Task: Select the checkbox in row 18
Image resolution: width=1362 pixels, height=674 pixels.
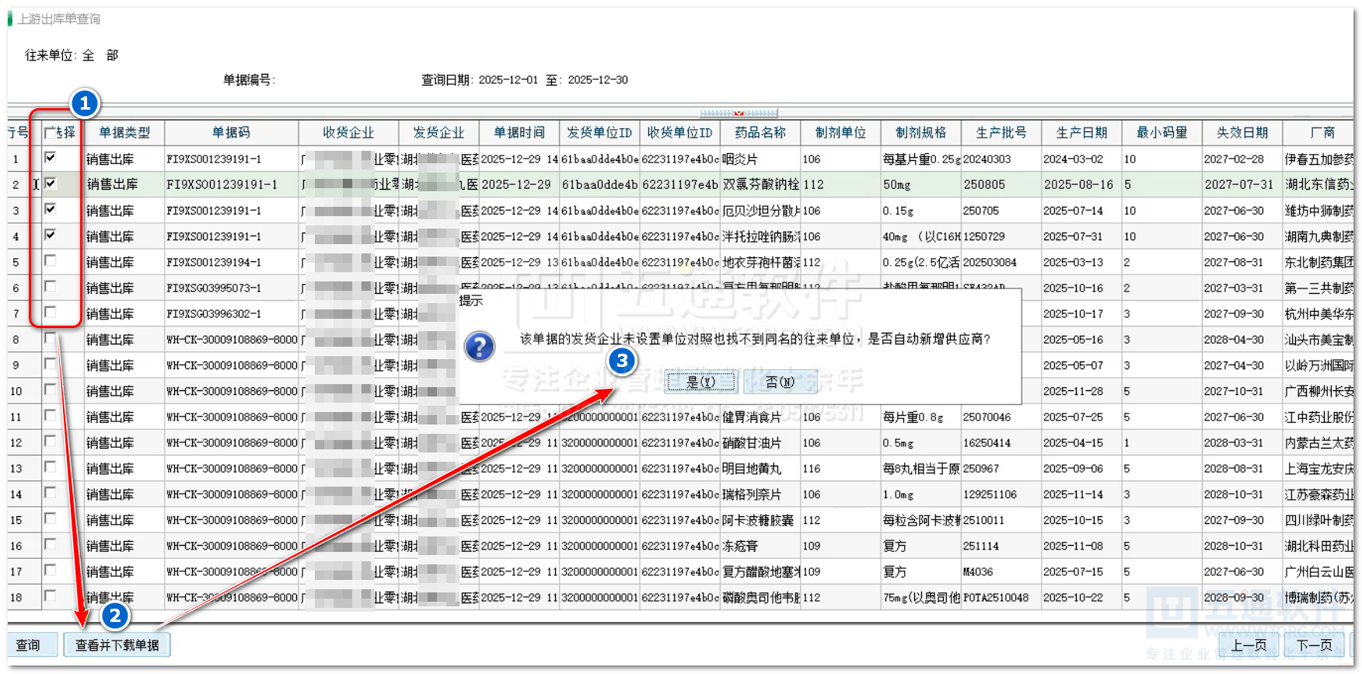Action: (x=51, y=596)
